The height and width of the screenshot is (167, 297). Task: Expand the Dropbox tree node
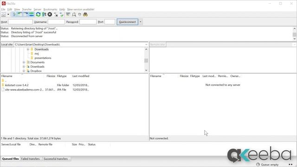pyautogui.click(x=24, y=71)
